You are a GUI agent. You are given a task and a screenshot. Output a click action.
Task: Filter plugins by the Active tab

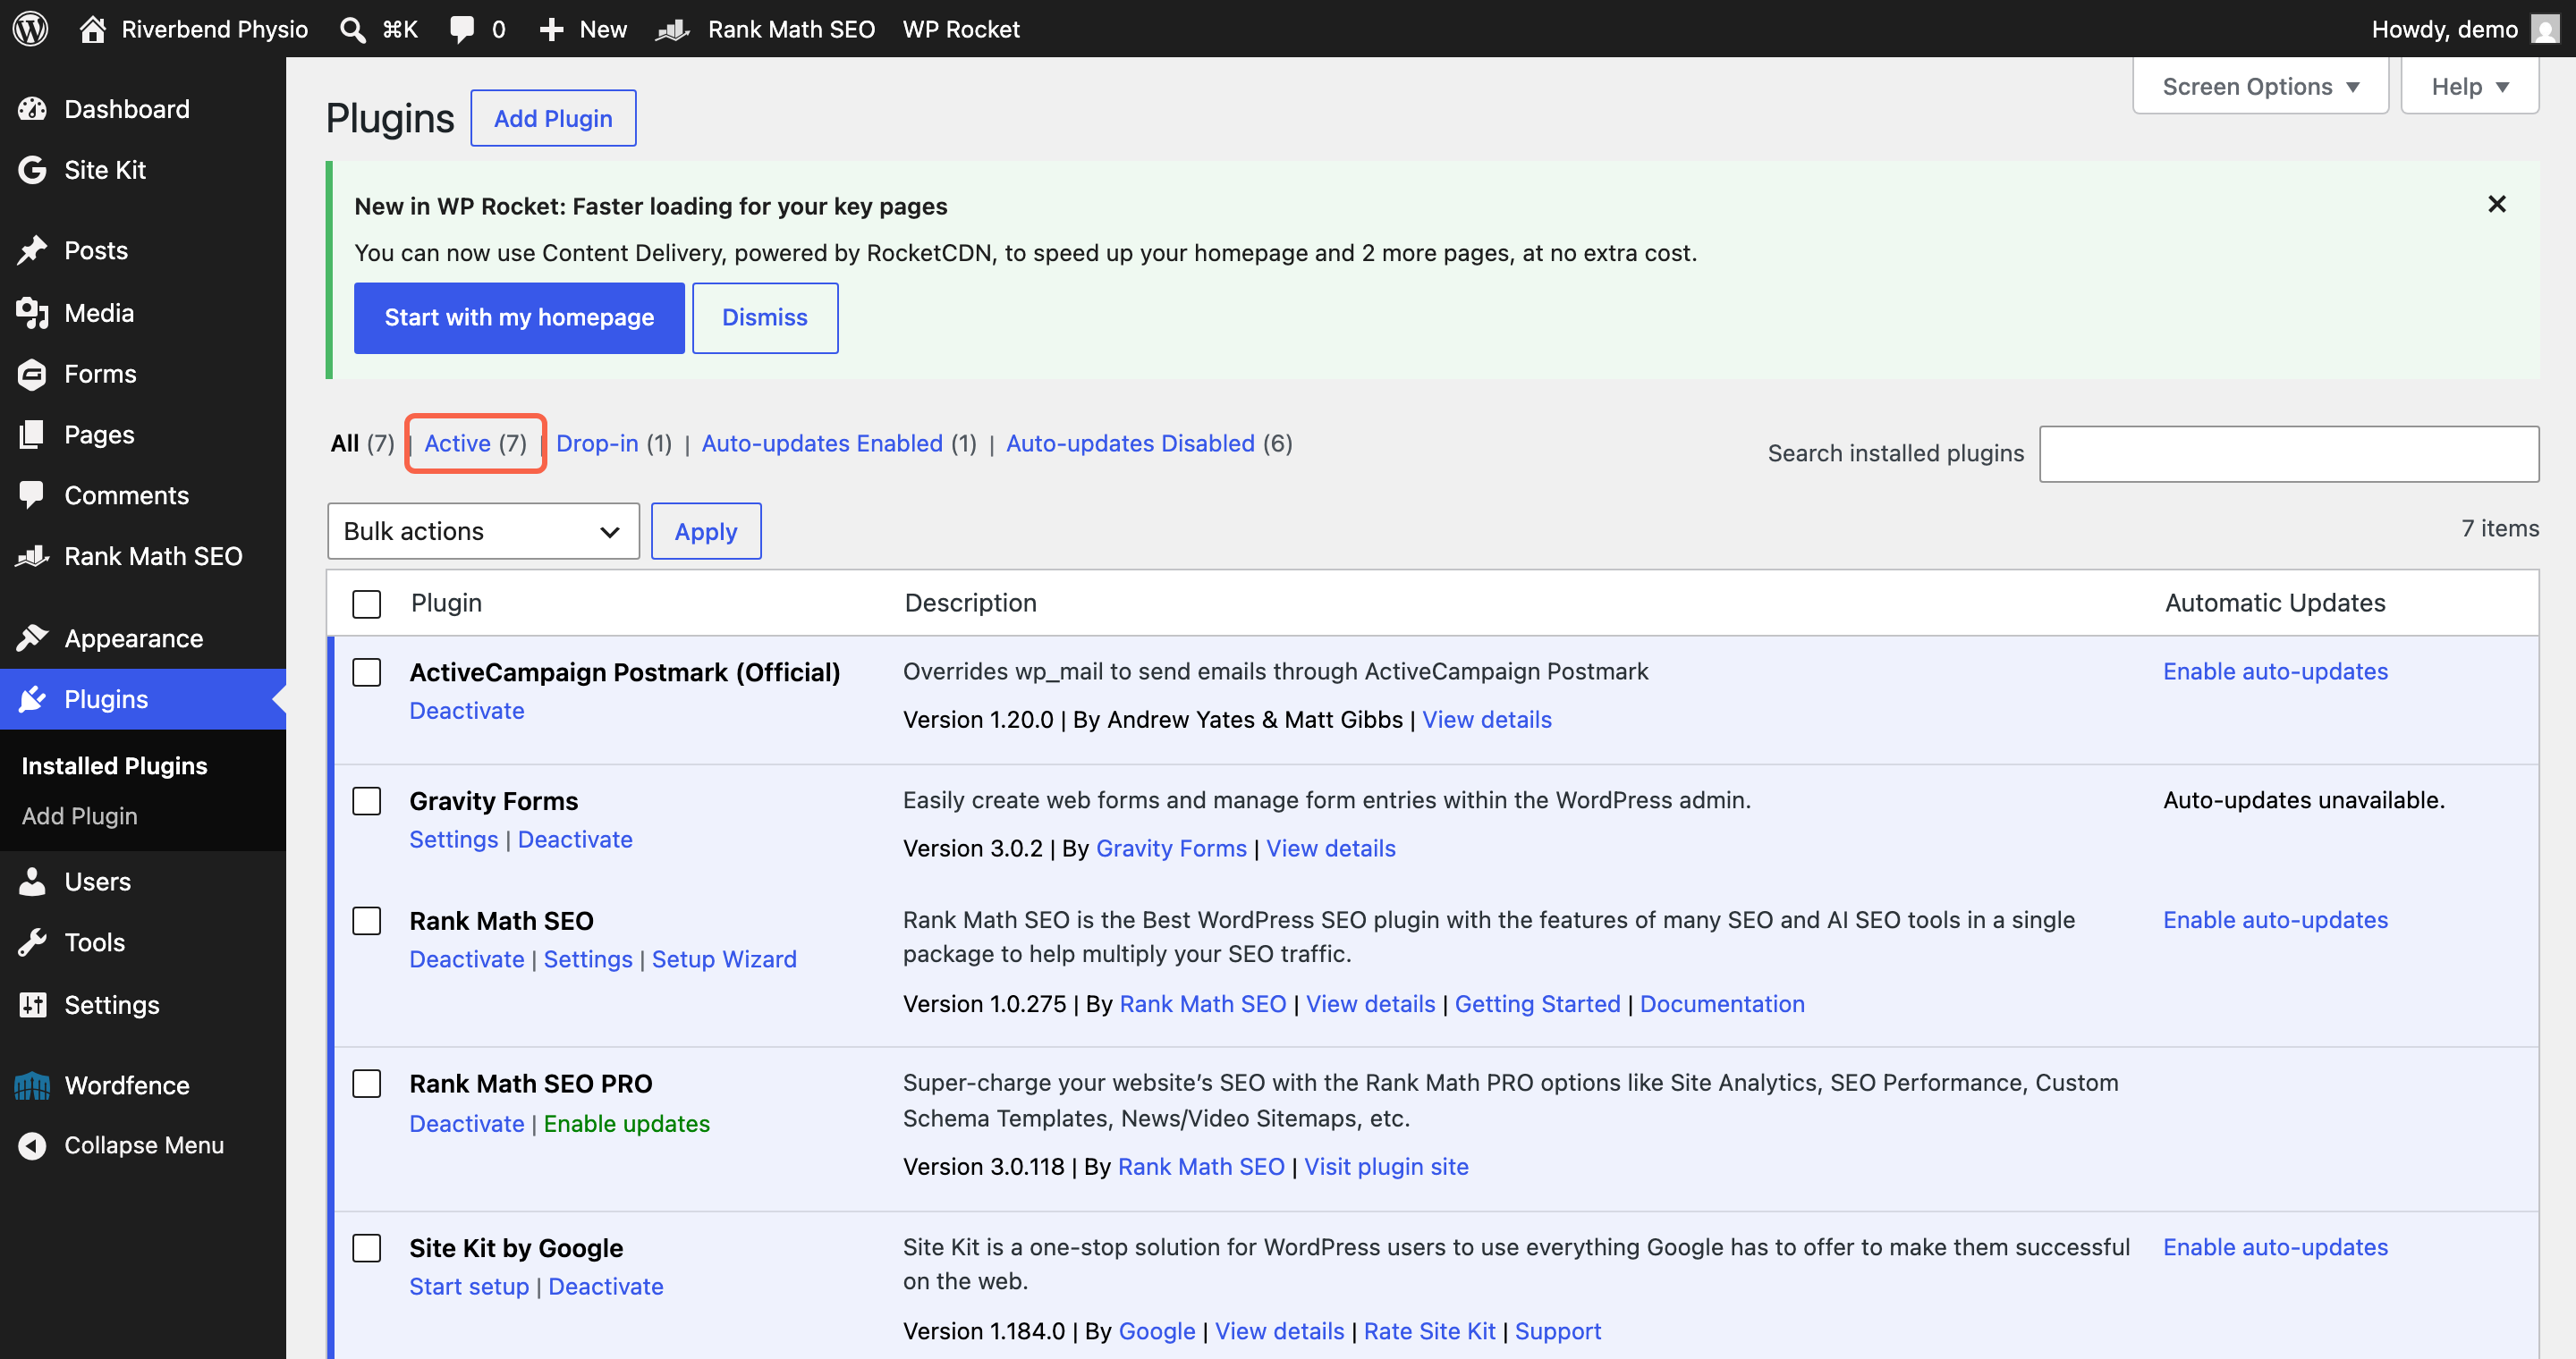(x=475, y=443)
